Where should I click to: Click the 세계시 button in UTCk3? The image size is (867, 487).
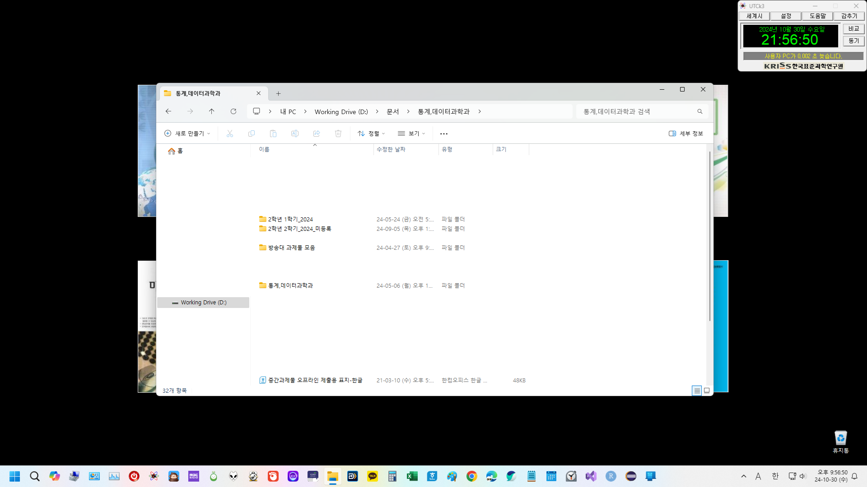point(754,16)
